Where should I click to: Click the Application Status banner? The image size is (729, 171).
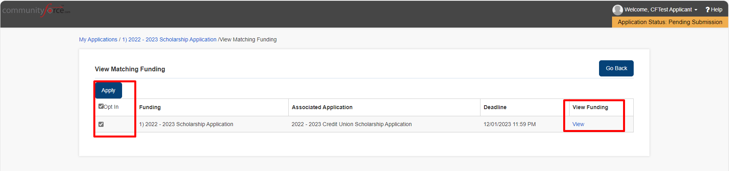tap(670, 22)
